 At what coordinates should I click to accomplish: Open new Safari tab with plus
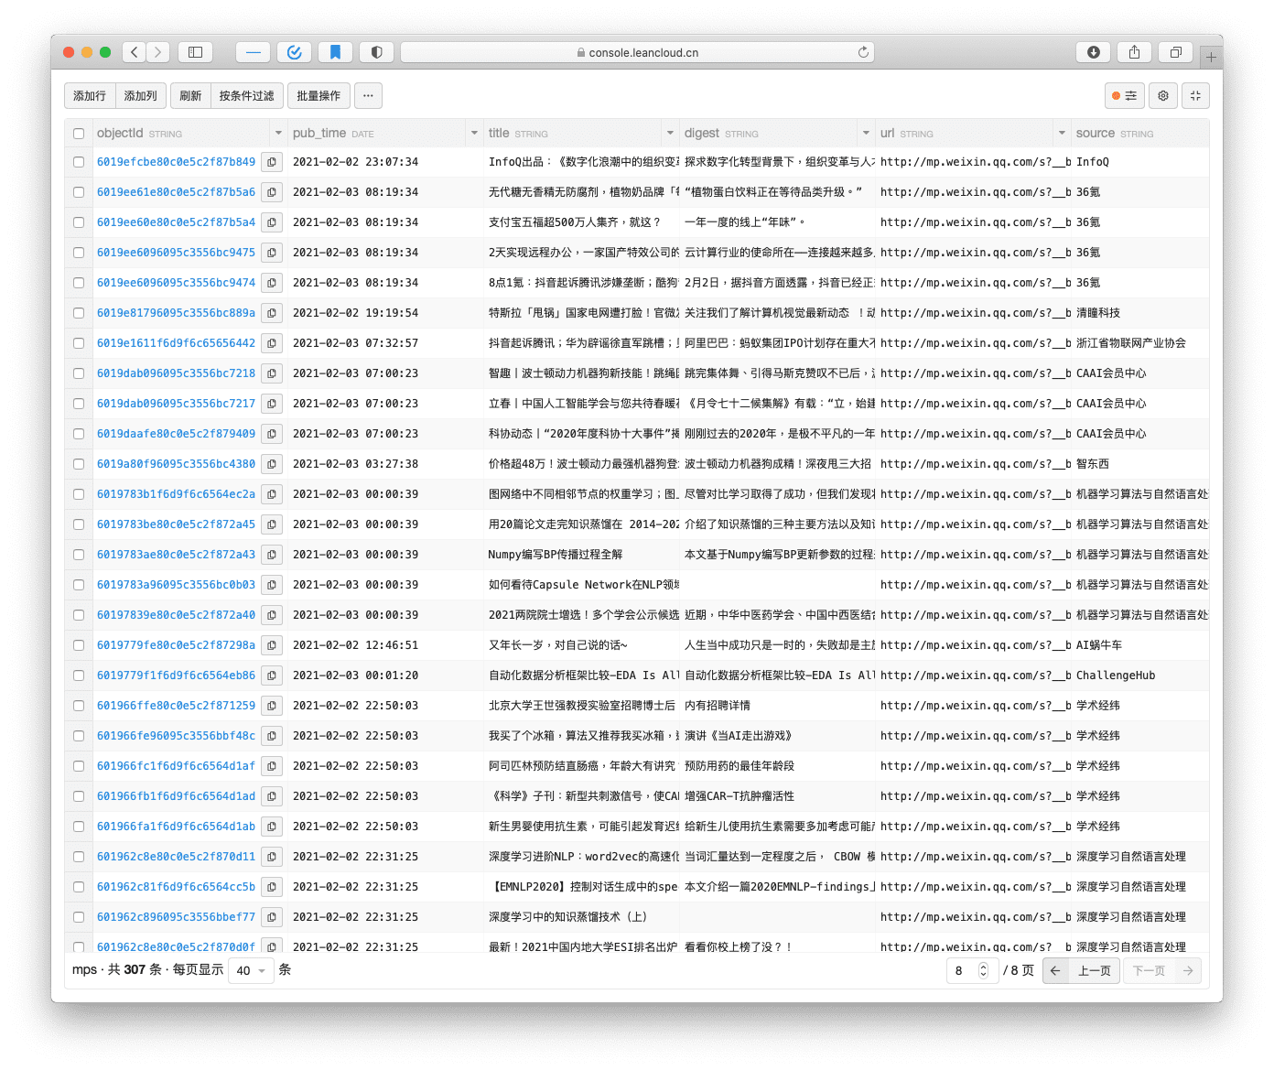(1211, 57)
